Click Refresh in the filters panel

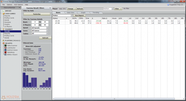pos(45,38)
